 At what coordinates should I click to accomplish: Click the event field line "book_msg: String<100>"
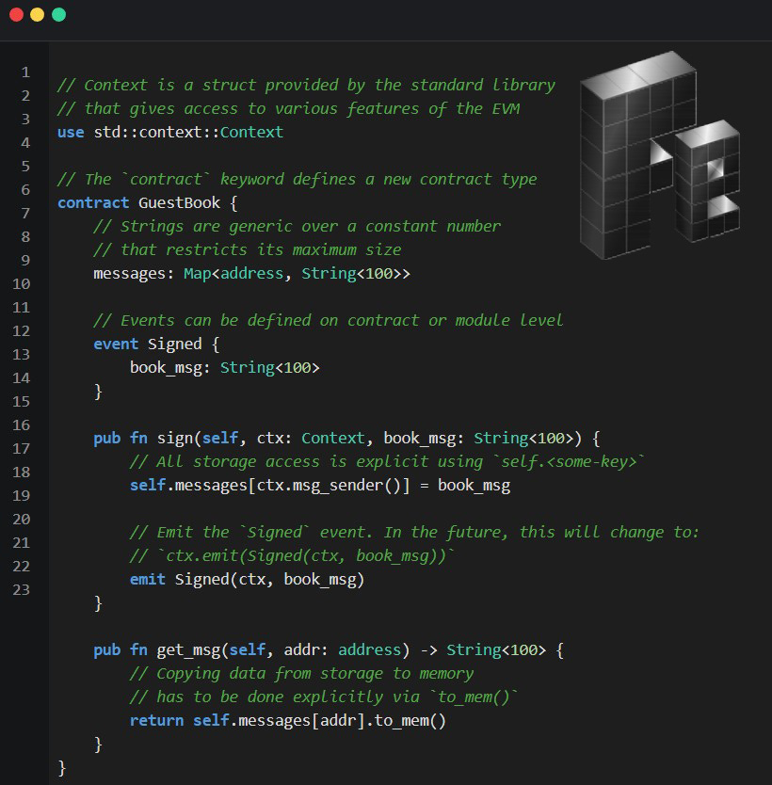224,368
